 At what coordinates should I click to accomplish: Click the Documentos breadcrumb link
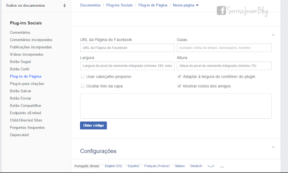90,5
